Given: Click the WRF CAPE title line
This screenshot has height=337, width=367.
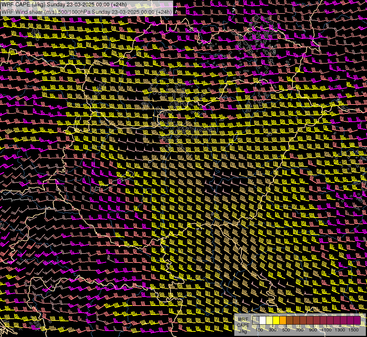Looking at the screenshot, I should pos(64,4).
